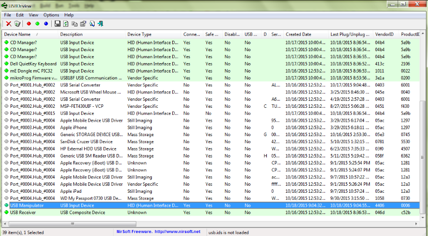Sort by the Last Plug/Unplug column header
Screen dimensions: 428x236
[350, 34]
